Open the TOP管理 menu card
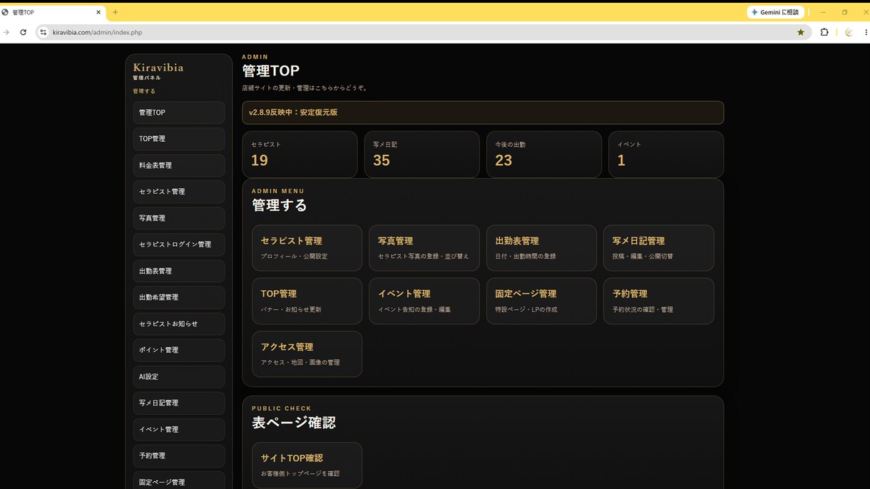This screenshot has height=489, width=870. (x=307, y=301)
